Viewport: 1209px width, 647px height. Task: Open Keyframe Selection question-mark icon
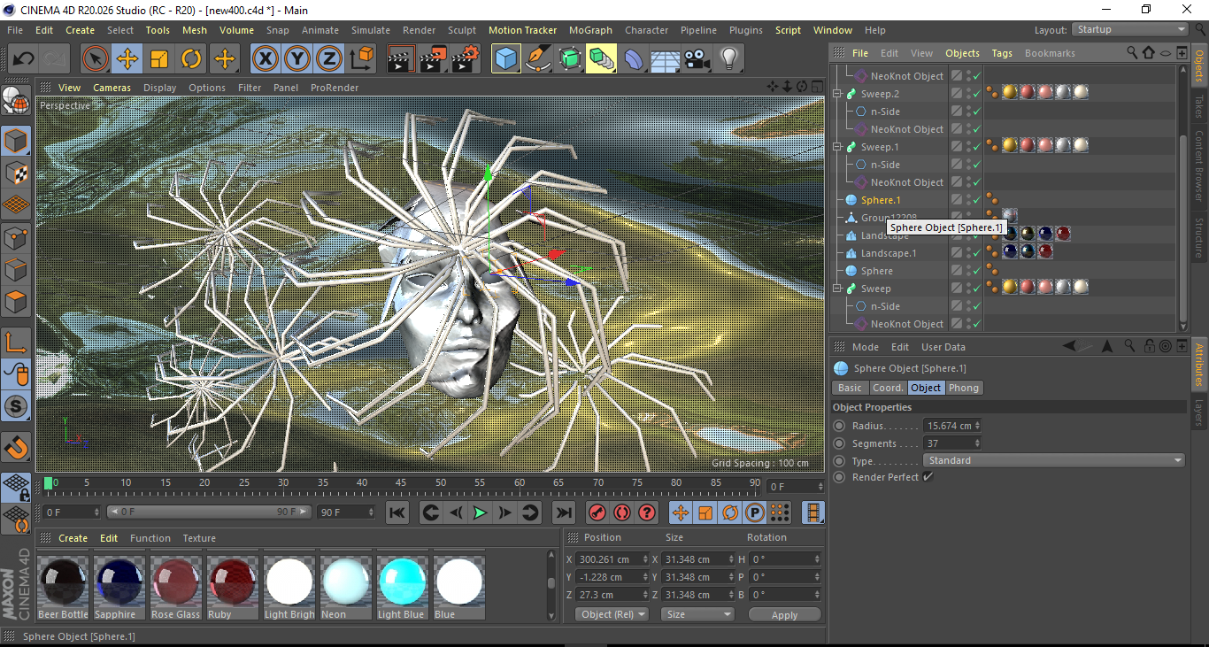pos(647,512)
